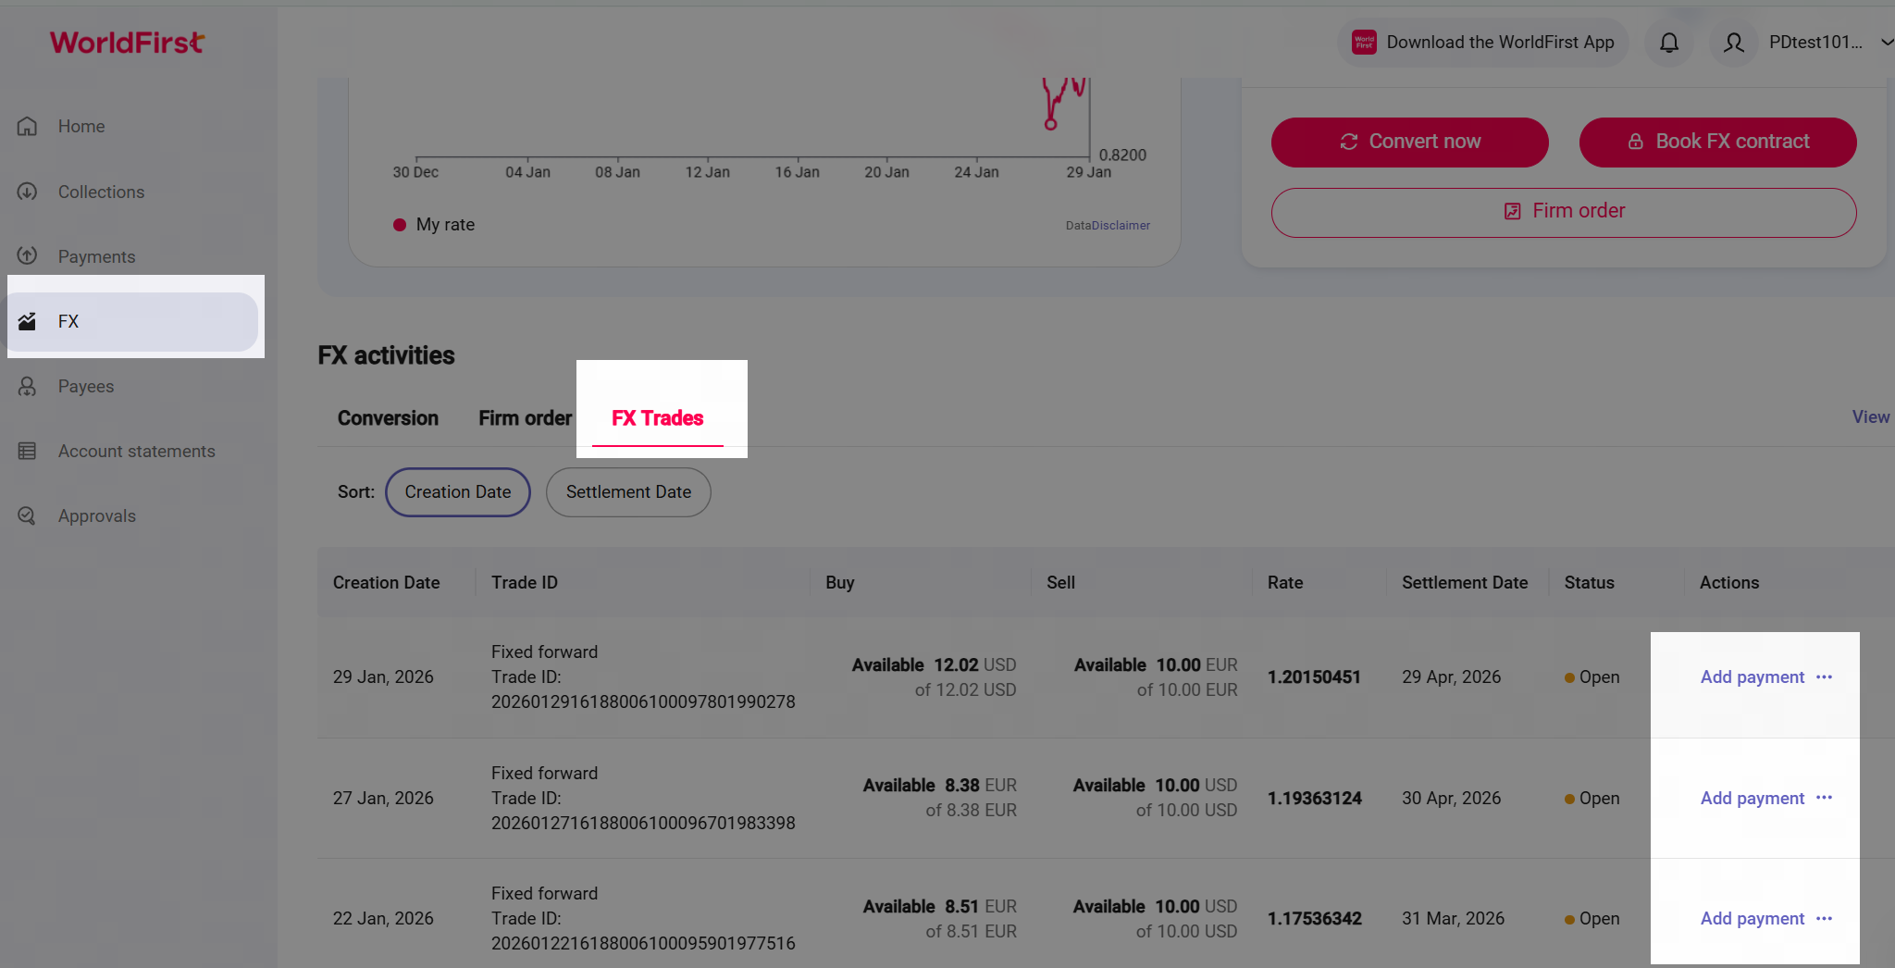Click the PDtest101 username
The image size is (1895, 968).
click(1815, 43)
